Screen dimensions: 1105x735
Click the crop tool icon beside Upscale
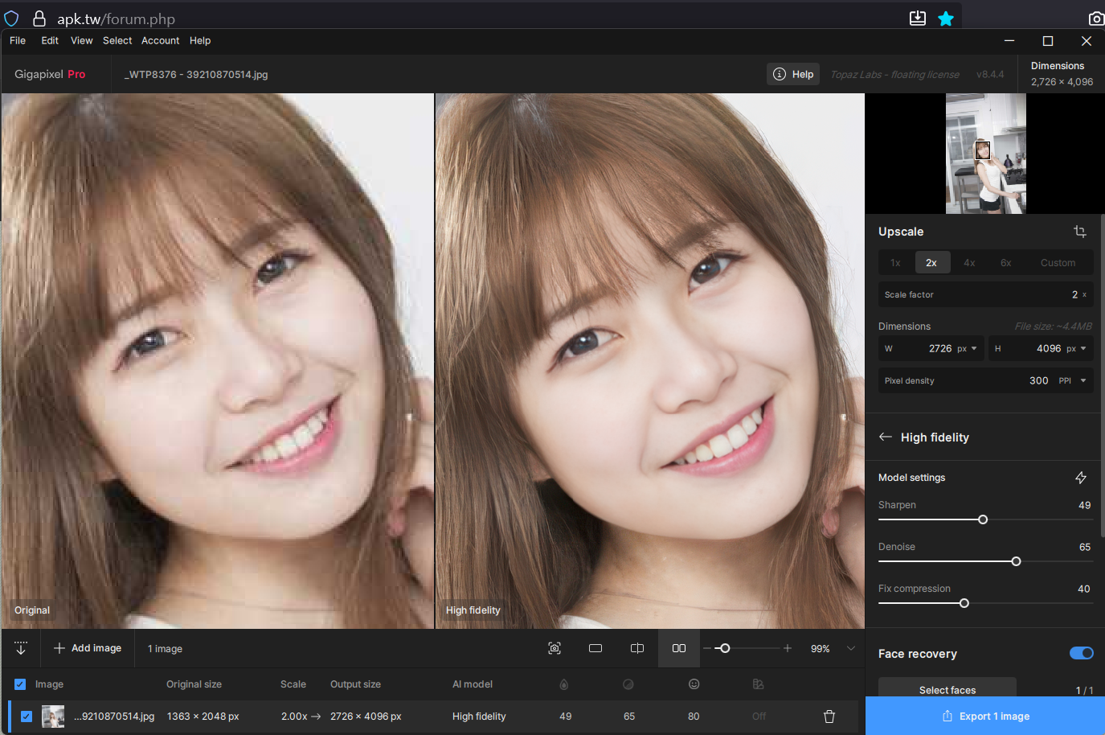1079,232
